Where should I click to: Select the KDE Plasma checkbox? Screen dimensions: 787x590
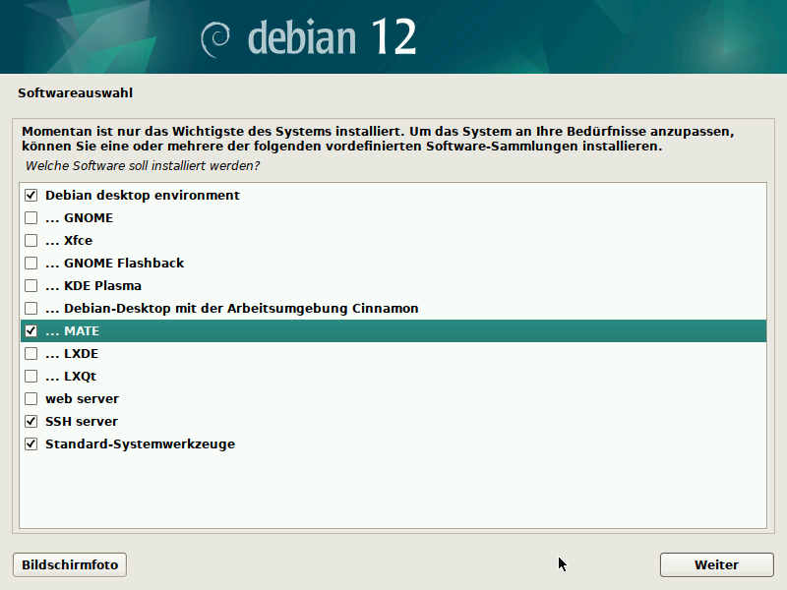click(x=31, y=286)
